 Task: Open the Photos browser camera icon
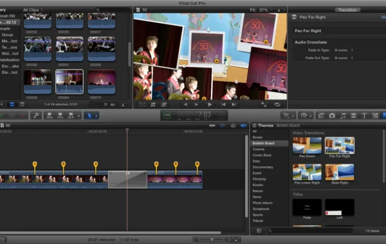tap(332, 116)
